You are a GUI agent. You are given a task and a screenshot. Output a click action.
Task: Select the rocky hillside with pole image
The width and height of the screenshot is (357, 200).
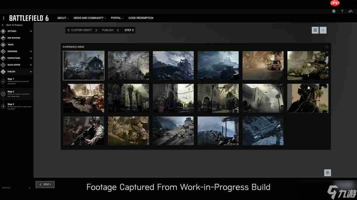[128, 65]
